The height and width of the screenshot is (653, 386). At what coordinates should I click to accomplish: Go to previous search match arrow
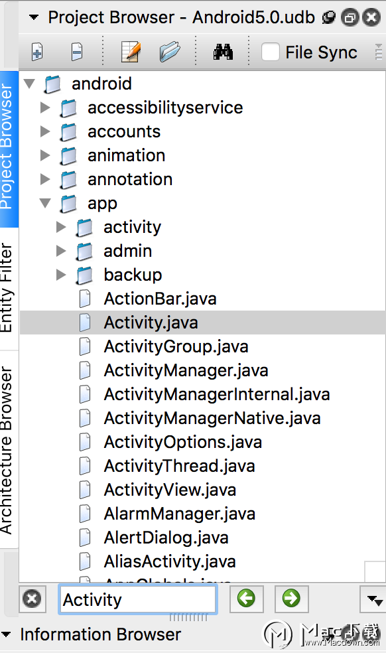[x=247, y=599]
